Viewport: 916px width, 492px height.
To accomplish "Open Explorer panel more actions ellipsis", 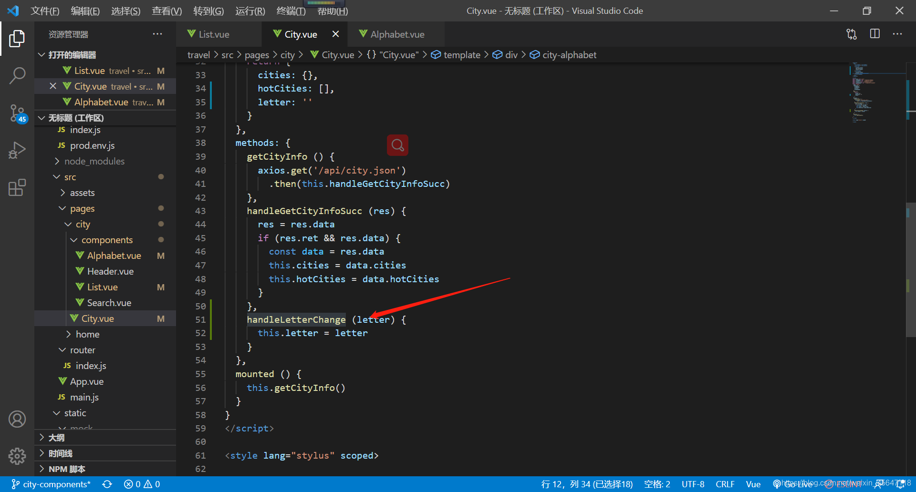I will coord(157,34).
